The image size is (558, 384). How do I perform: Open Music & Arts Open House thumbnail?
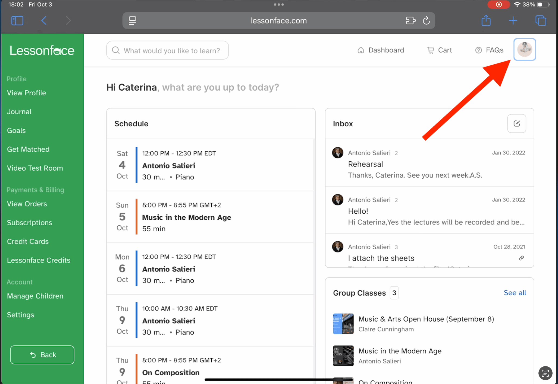coord(343,324)
